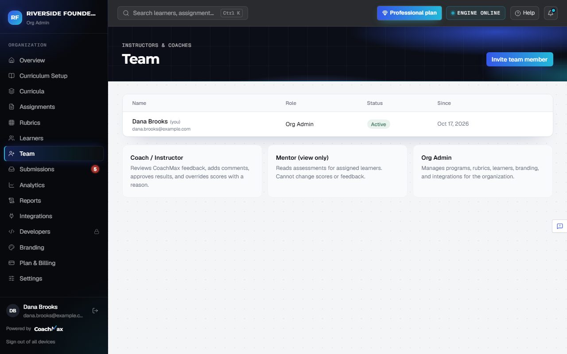Viewport: 567px width, 354px height.
Task: Click the Org Admin role card title
Action: (436, 158)
